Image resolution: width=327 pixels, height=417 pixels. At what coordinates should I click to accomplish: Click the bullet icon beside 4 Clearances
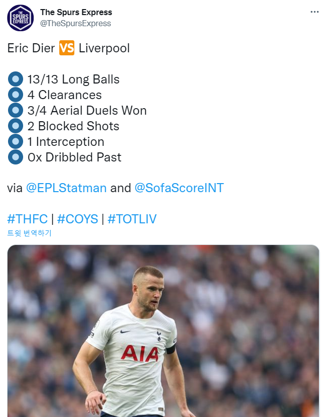click(16, 95)
